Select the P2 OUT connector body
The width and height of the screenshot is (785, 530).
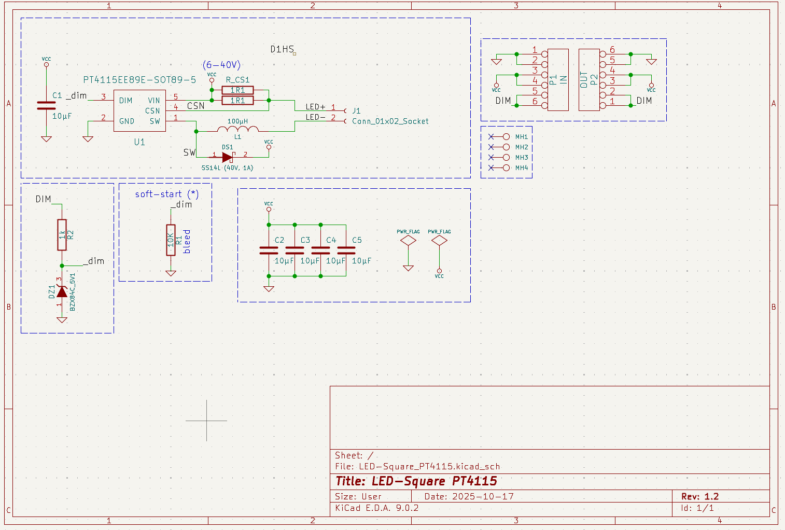point(589,80)
